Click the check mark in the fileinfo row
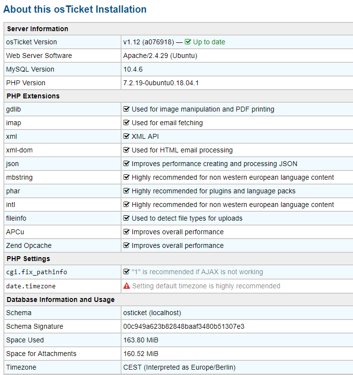This screenshot has width=353, height=375. (x=126, y=218)
